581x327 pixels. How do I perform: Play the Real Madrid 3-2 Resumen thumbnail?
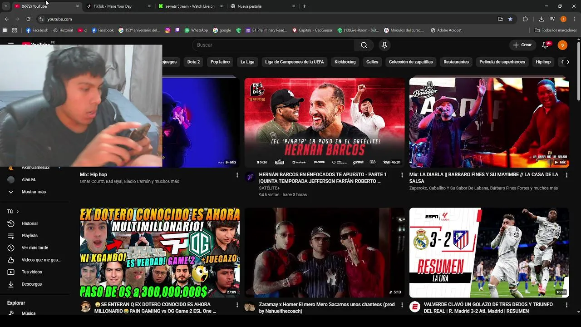(489, 253)
